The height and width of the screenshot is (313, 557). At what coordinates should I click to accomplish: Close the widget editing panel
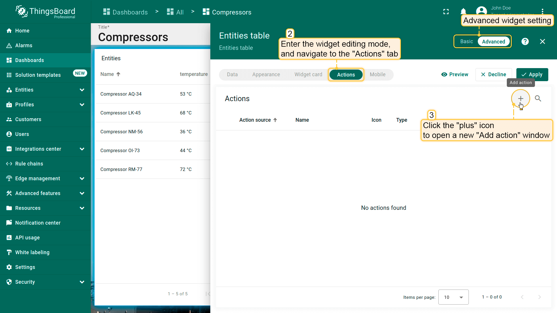(542, 41)
